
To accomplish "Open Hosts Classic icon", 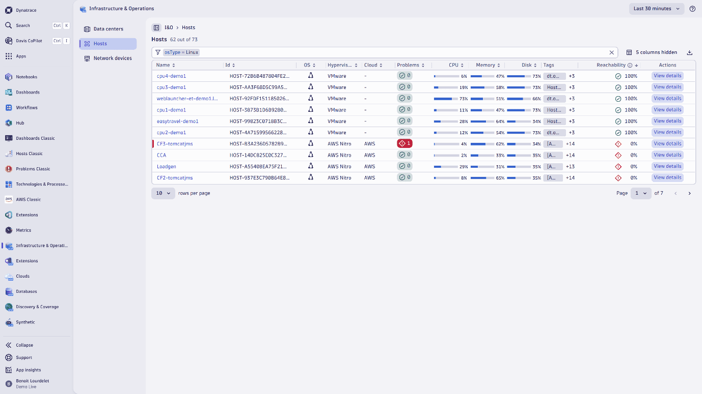I will 9,153.
